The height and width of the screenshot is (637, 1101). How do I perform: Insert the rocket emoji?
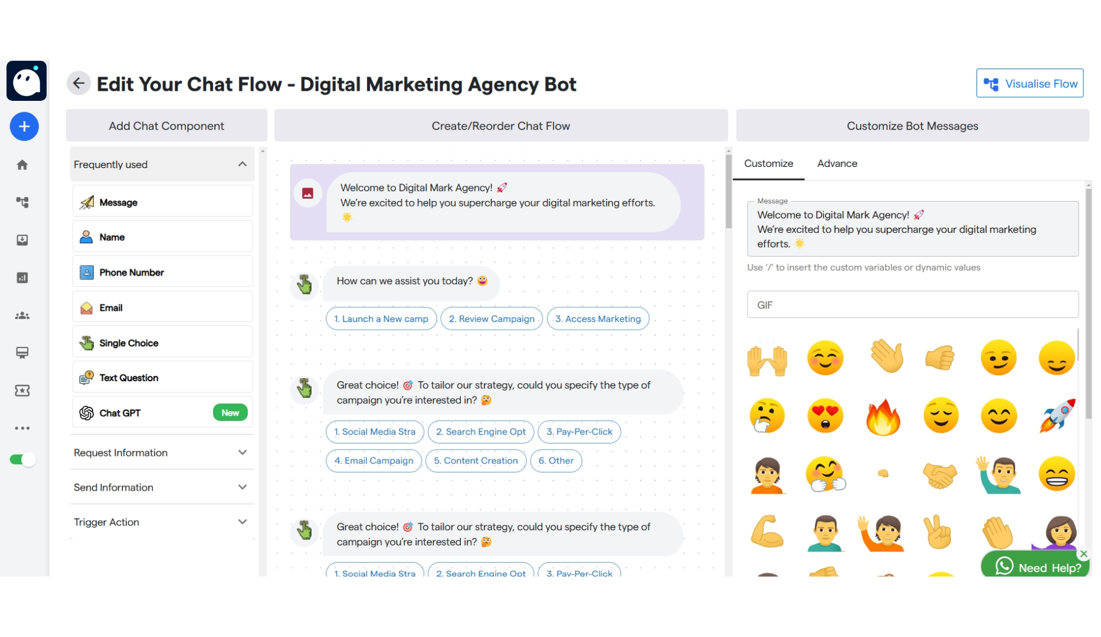[1057, 416]
